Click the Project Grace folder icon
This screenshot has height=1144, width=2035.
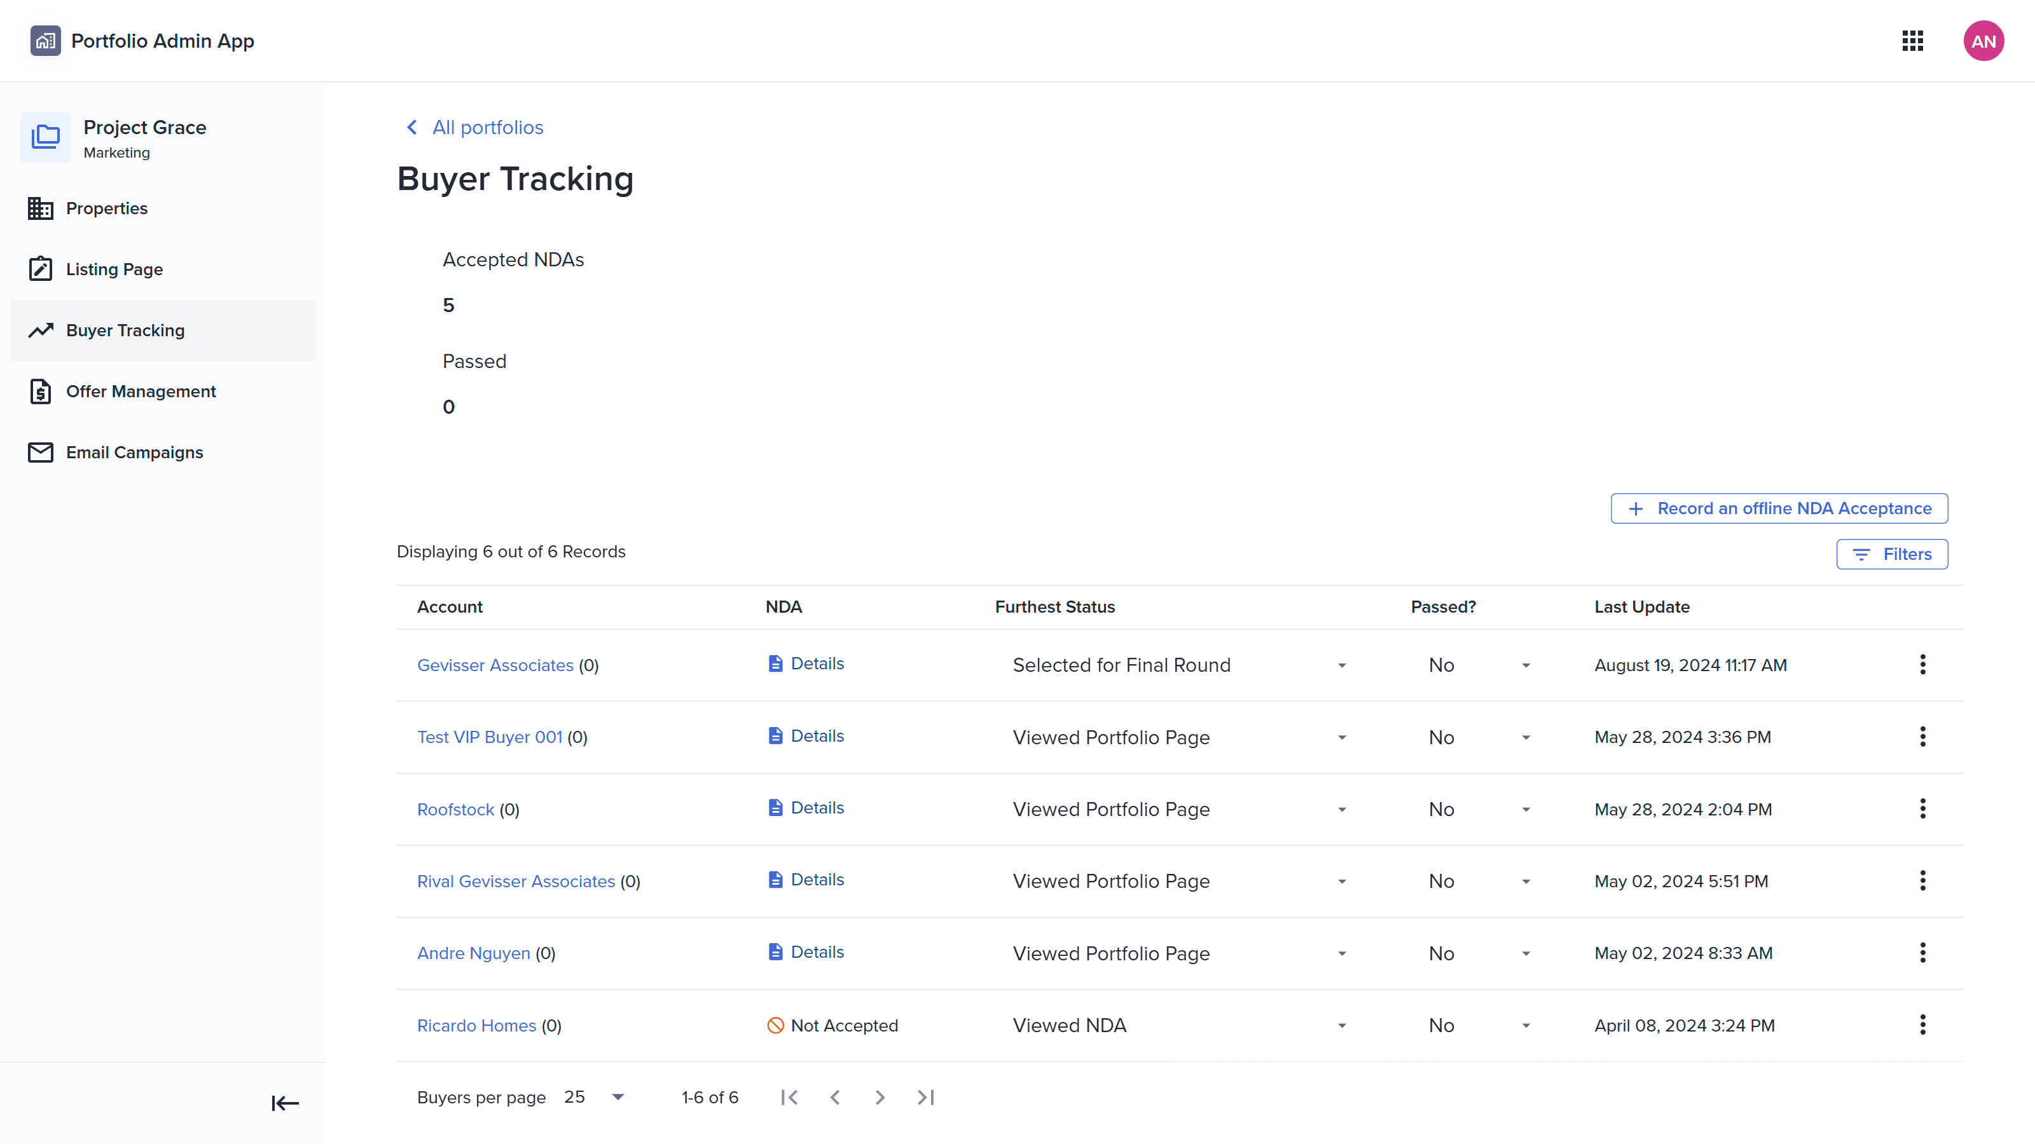[x=45, y=137]
